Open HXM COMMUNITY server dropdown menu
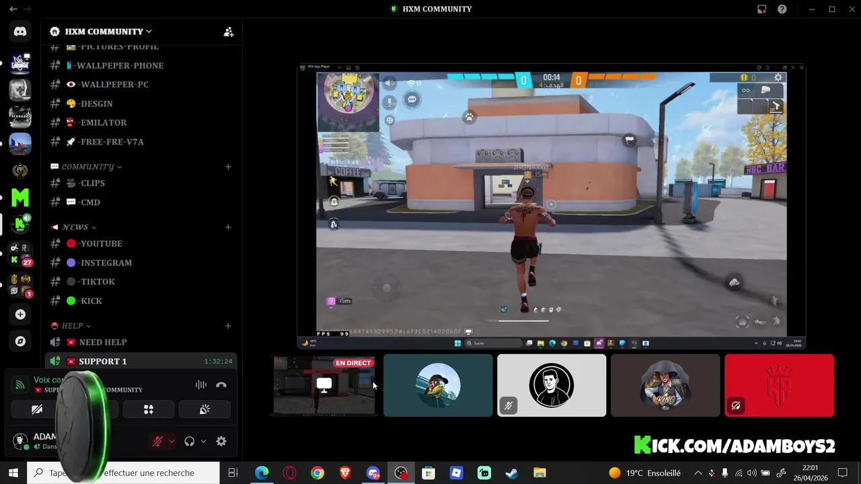 [108, 32]
